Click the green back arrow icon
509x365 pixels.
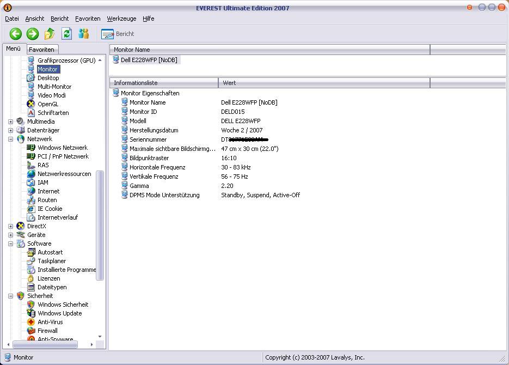coord(15,34)
